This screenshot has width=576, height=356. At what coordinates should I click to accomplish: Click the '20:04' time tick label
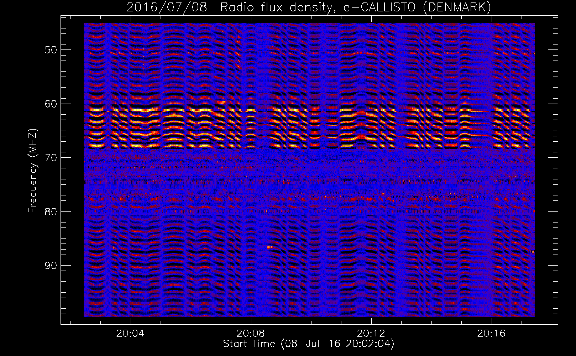tap(130, 334)
